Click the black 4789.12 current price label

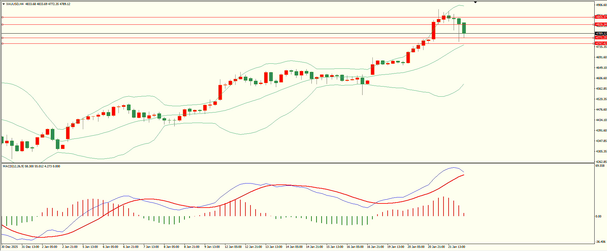[x=601, y=34]
